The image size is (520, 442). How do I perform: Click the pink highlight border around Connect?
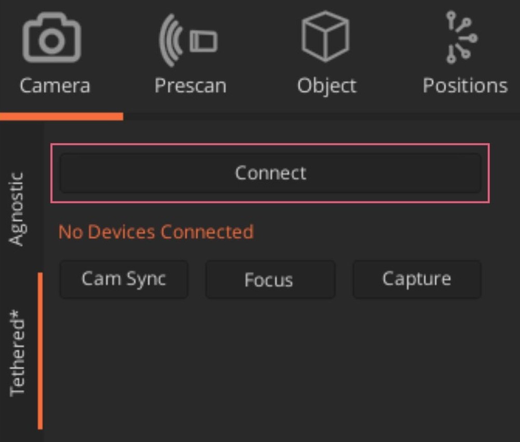[270, 145]
